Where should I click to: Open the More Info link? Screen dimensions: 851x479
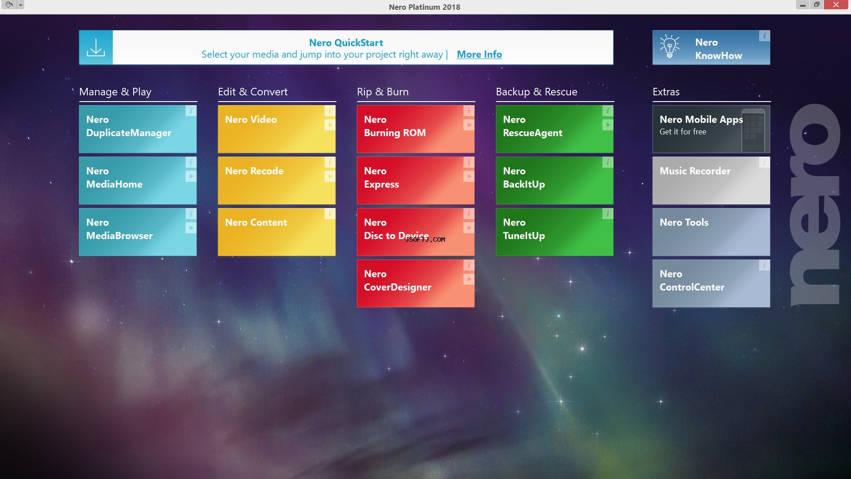479,54
